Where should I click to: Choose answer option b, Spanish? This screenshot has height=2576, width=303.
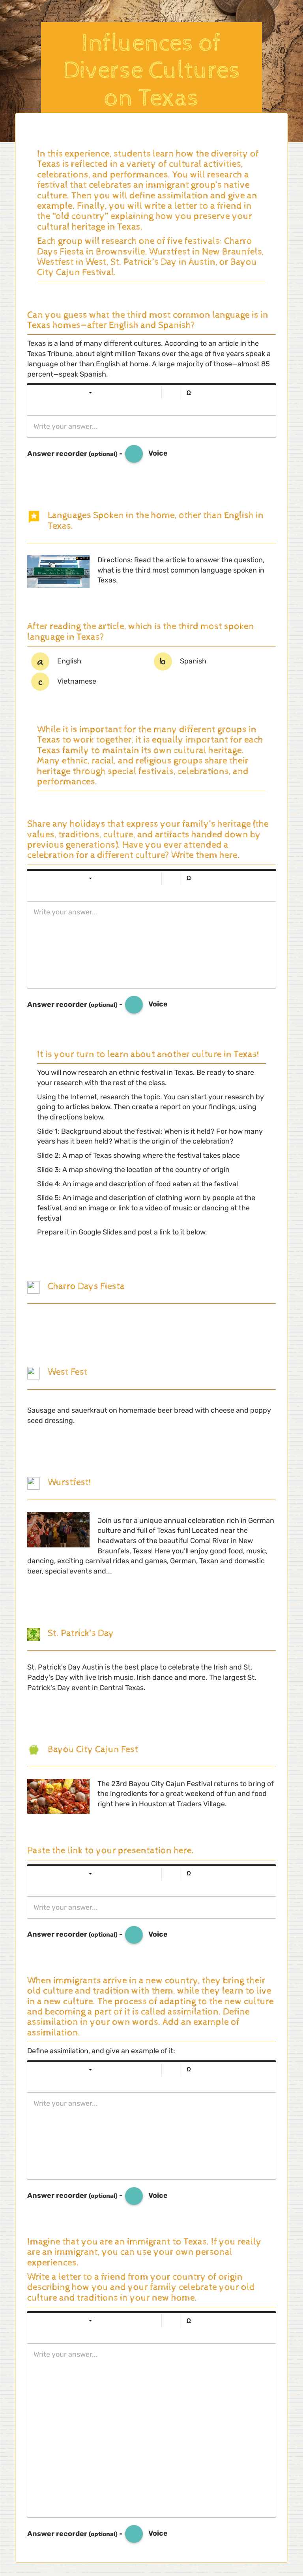[163, 661]
